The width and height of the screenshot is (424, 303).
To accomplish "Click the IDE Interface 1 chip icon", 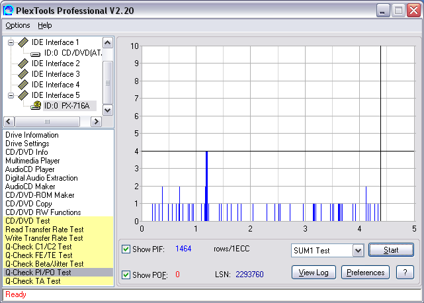I will click(23, 42).
